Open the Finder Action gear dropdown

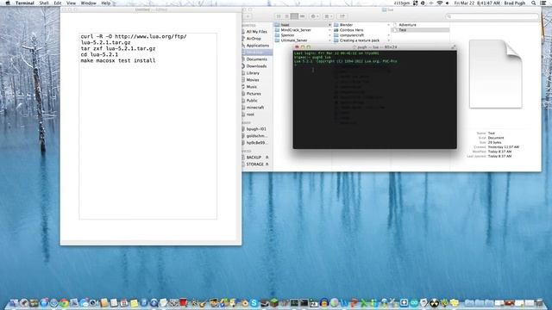pos(314,16)
